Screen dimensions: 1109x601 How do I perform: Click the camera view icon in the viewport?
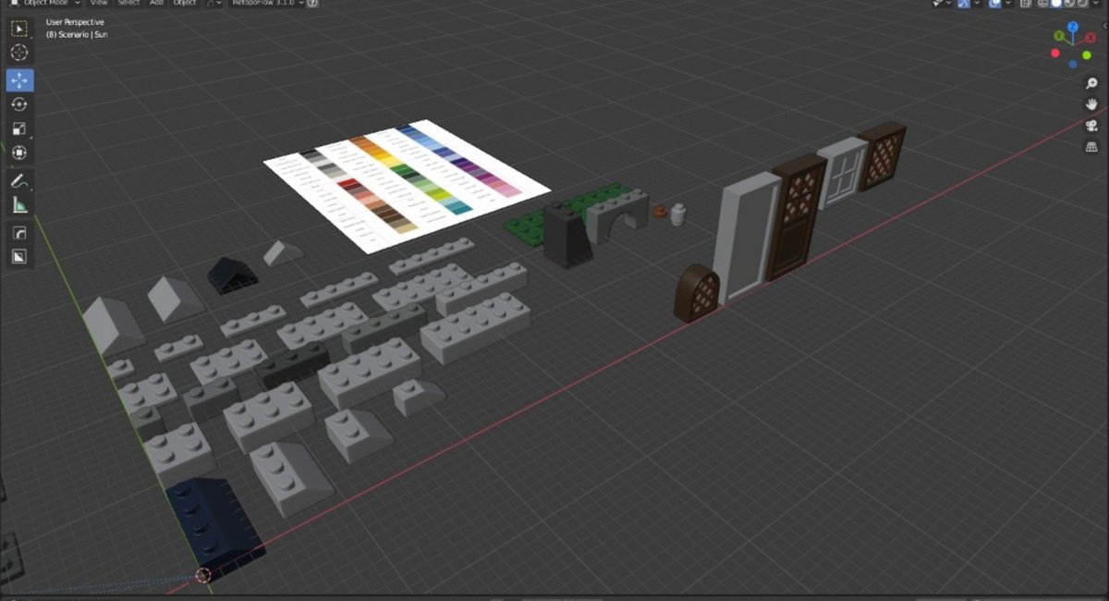(1091, 128)
